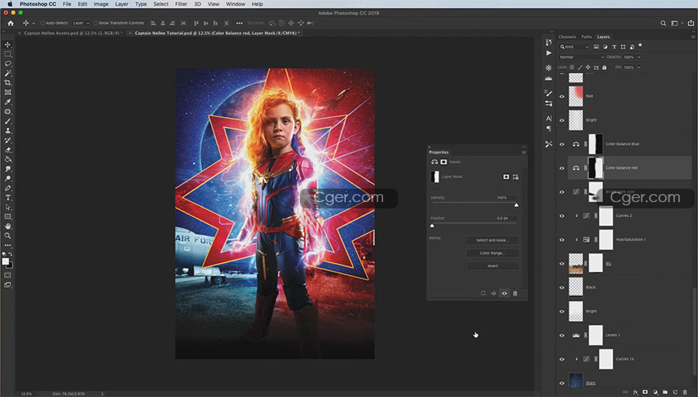Select the Eyedropper tool
The height and width of the screenshot is (397, 698).
[8, 101]
